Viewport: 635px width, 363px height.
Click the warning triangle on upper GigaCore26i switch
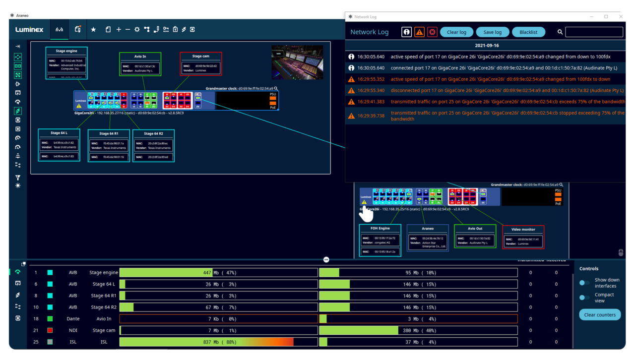click(79, 106)
